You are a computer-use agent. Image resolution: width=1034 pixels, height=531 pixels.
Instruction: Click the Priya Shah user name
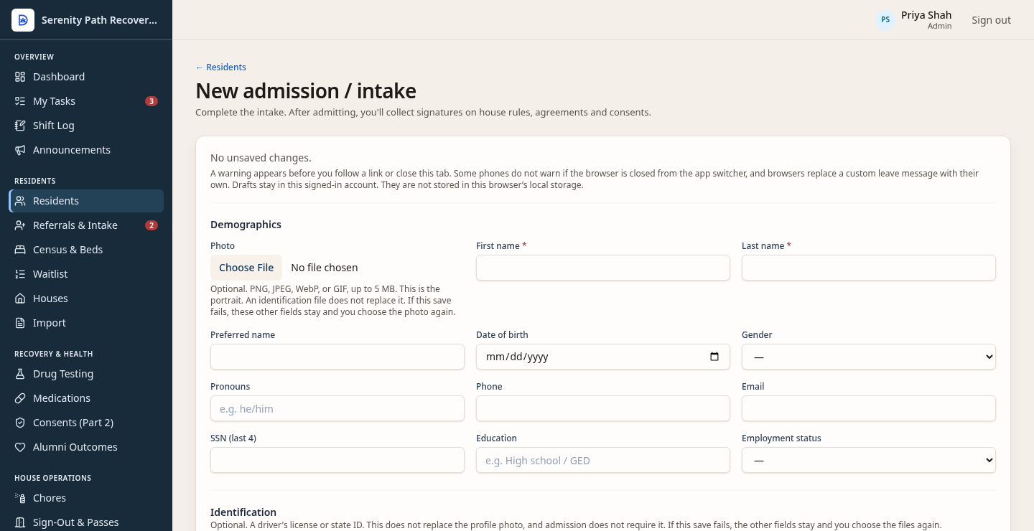(926, 15)
